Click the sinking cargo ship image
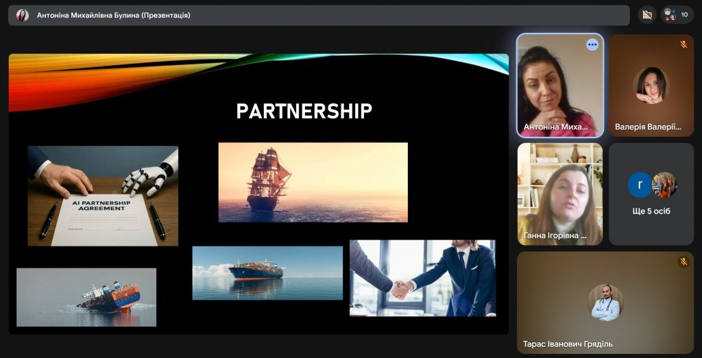702x358 pixels. (86, 297)
